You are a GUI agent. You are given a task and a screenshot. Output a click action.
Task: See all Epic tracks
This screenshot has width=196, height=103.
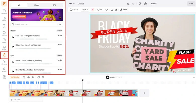pyautogui.click(x=60, y=55)
